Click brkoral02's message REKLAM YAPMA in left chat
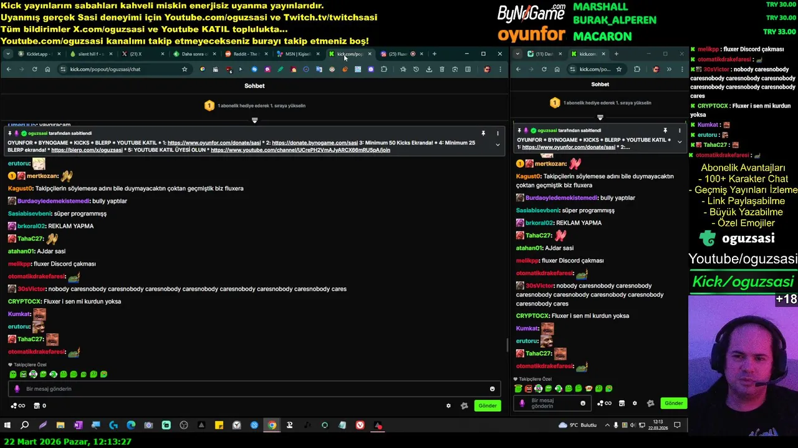Image resolution: width=798 pixels, height=448 pixels. click(x=70, y=226)
